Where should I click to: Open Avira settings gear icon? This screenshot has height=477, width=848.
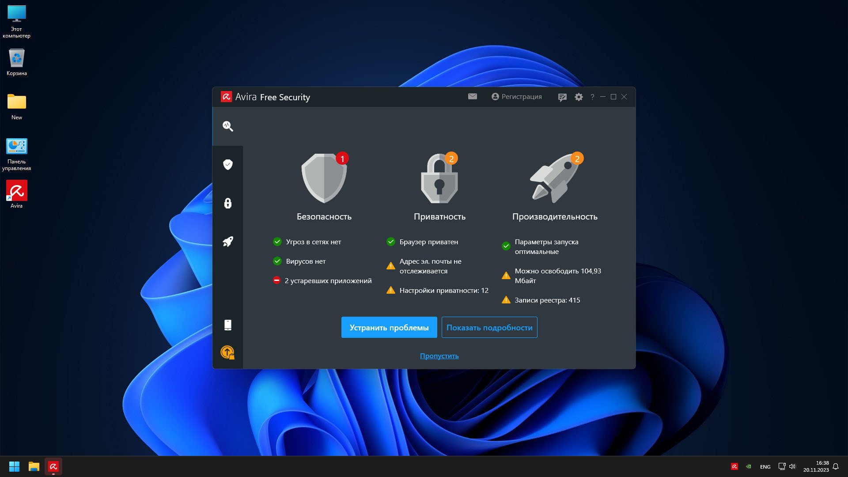point(579,97)
